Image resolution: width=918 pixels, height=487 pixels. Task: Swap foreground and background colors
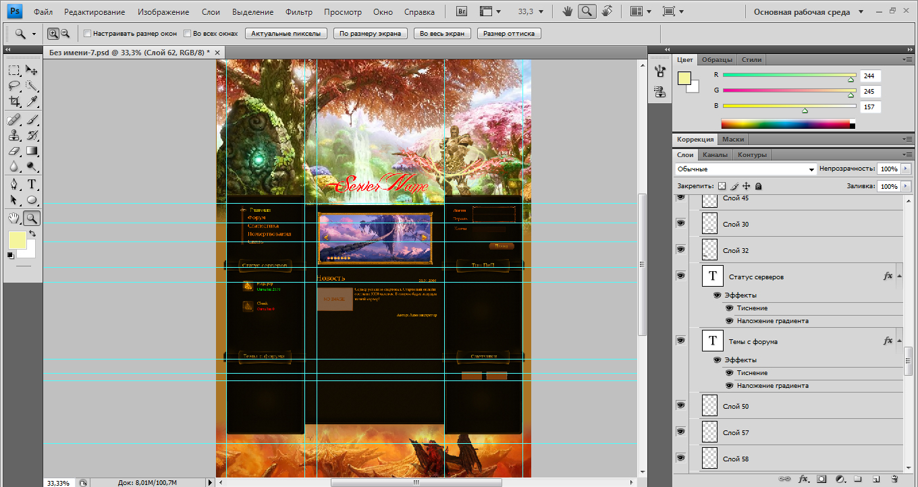point(32,233)
